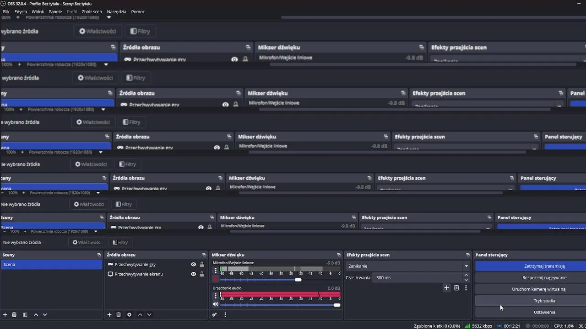This screenshot has height=329, width=586.
Task: Undock the Sceny panel
Action: pos(99,255)
